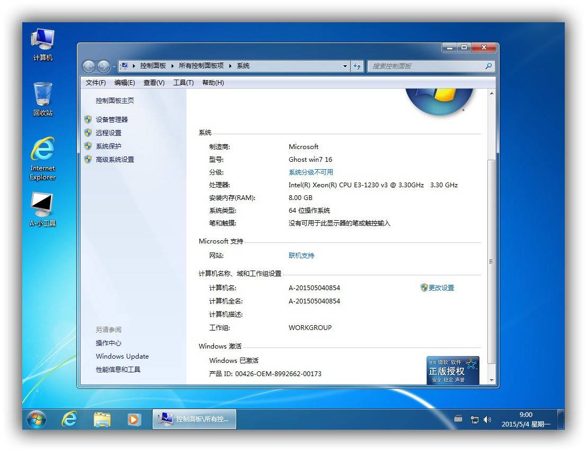
Task: Click the shield icon beside 设备管理器
Action: coord(88,119)
